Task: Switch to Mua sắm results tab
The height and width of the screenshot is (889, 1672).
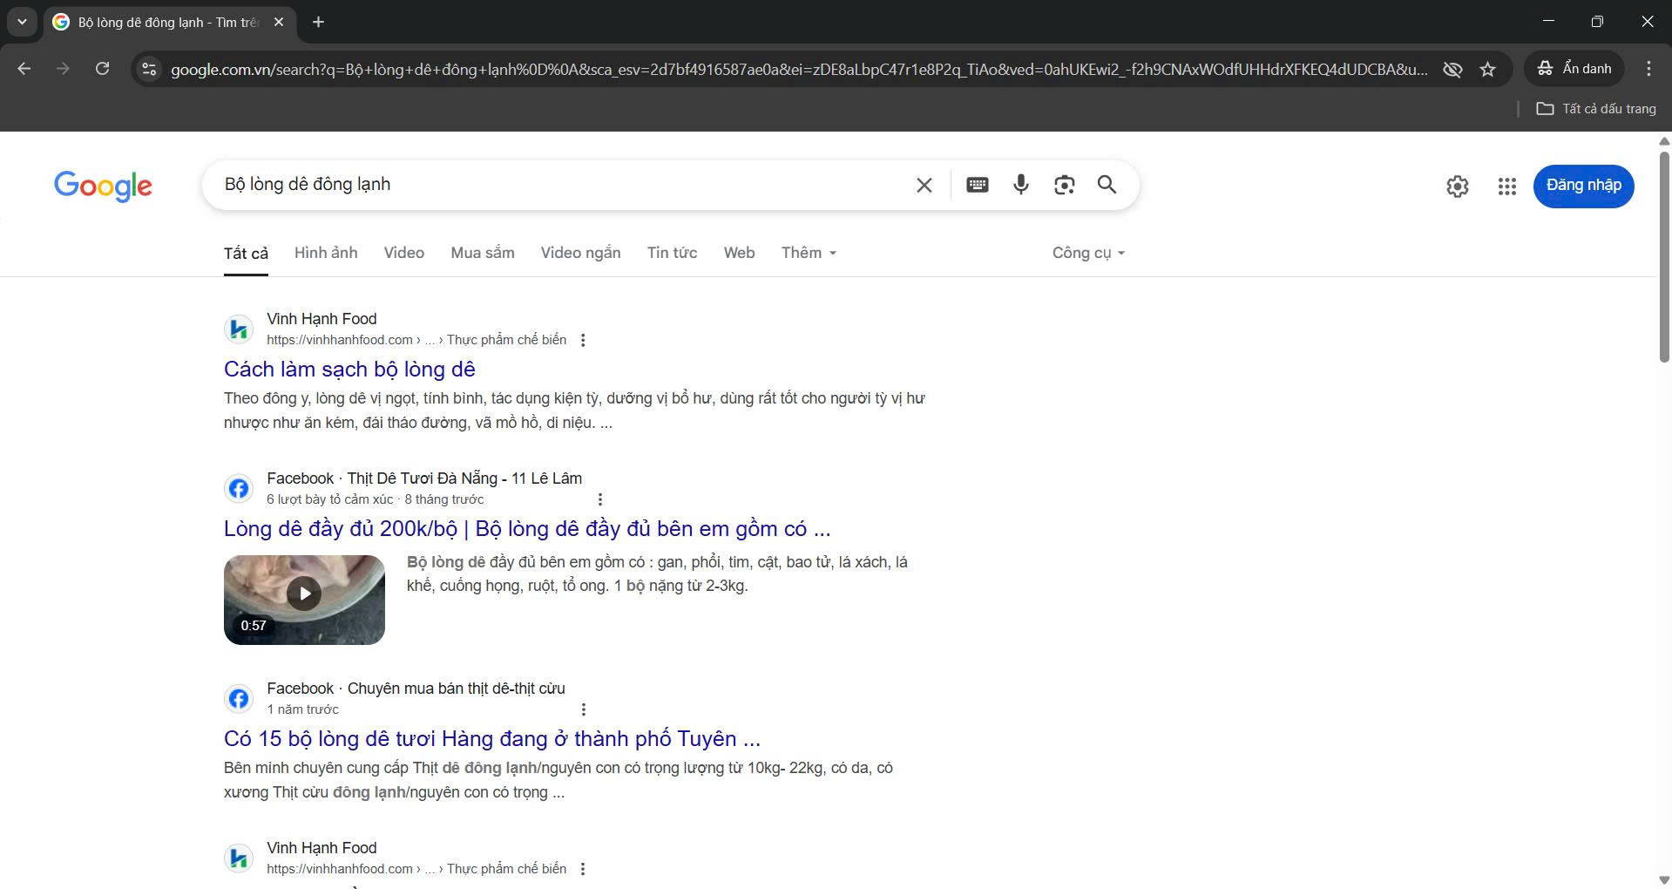Action: pos(483,253)
